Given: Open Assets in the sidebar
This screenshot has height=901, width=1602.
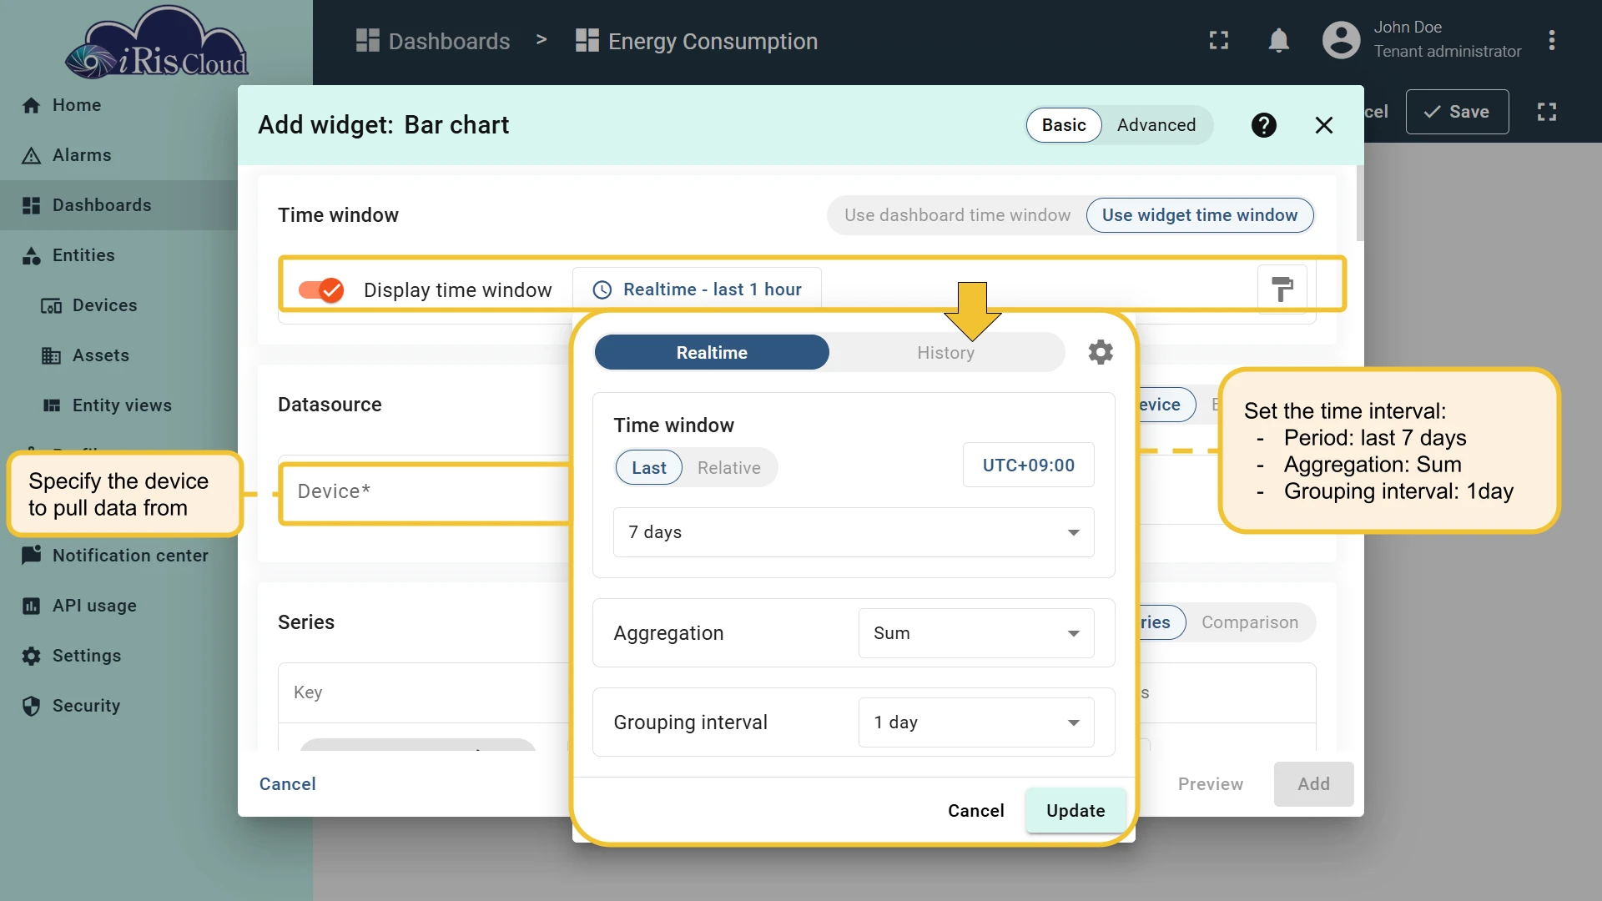Looking at the screenshot, I should [86, 355].
